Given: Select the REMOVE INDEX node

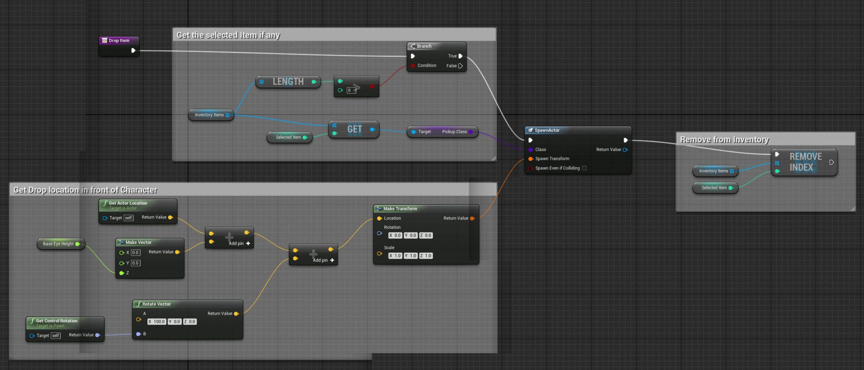Looking at the screenshot, I should (804, 162).
